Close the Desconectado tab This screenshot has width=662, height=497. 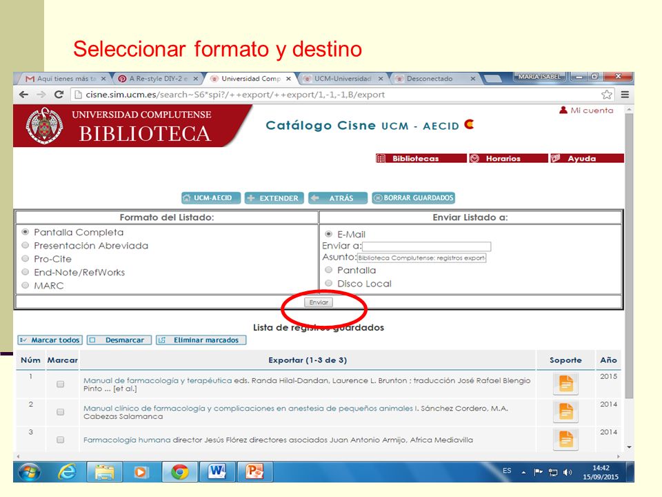tap(473, 79)
